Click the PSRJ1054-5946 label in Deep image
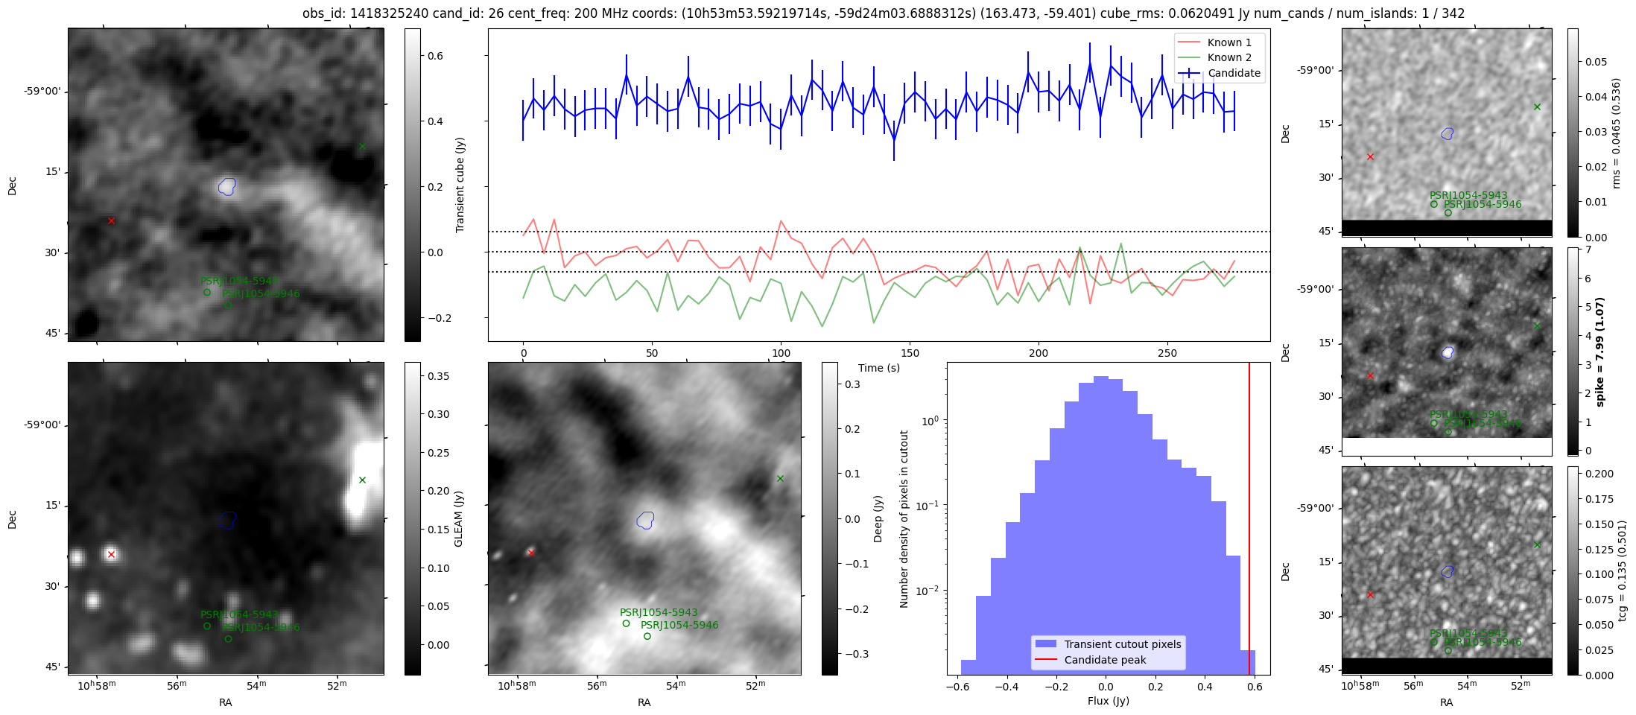Screen dimensions: 1636x715 click(x=679, y=626)
